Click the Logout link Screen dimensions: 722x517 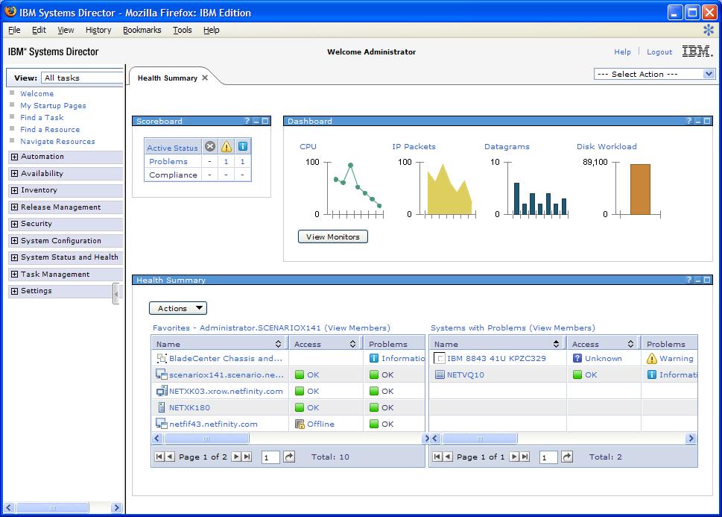tap(659, 51)
